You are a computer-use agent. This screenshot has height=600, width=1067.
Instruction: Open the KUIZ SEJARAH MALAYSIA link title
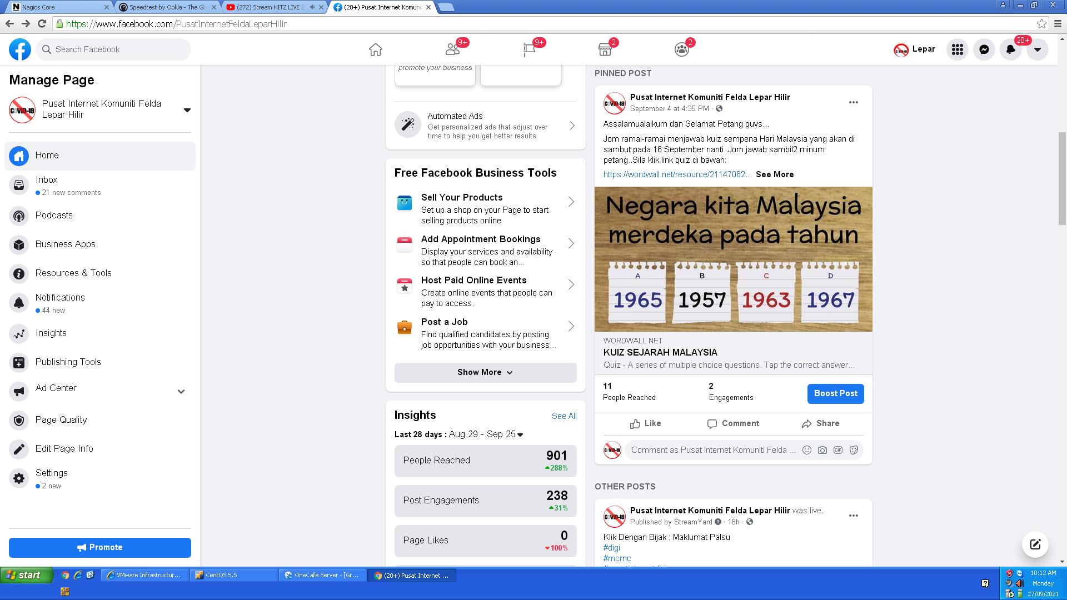pos(660,352)
